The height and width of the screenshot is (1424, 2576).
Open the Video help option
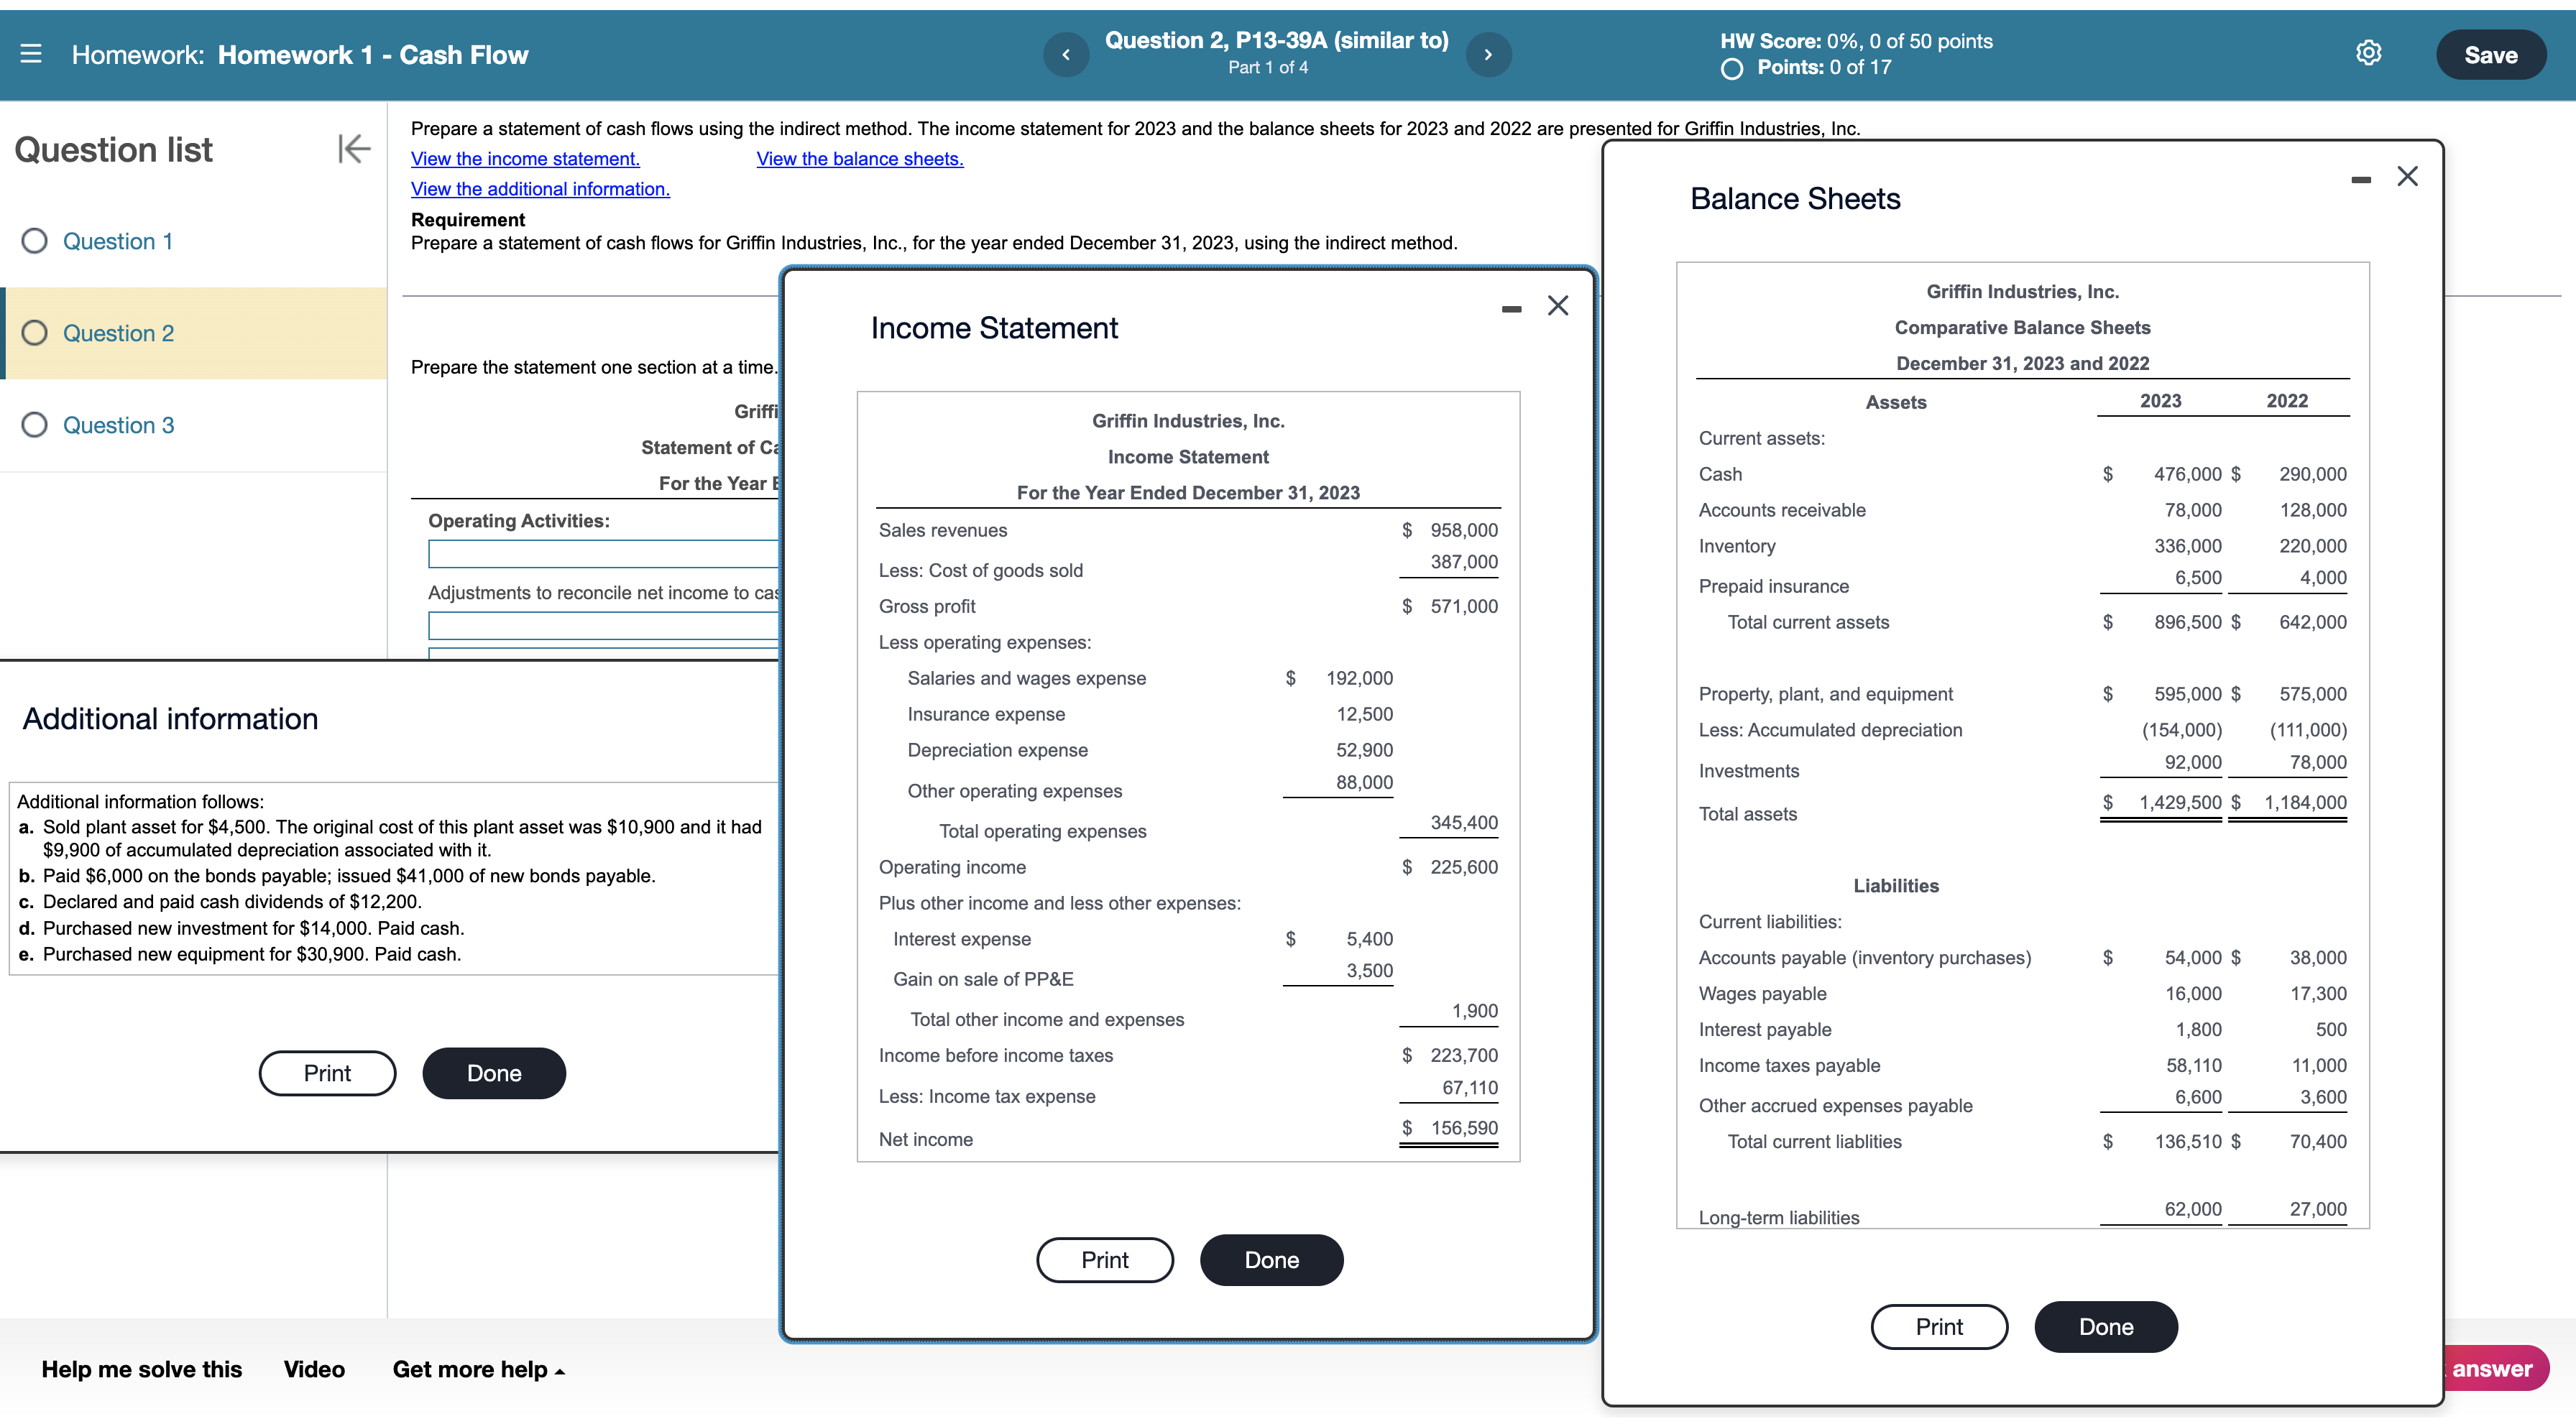coord(313,1369)
